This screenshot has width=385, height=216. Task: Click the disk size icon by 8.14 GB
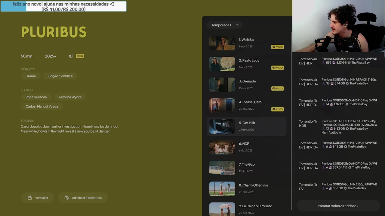tap(332, 83)
